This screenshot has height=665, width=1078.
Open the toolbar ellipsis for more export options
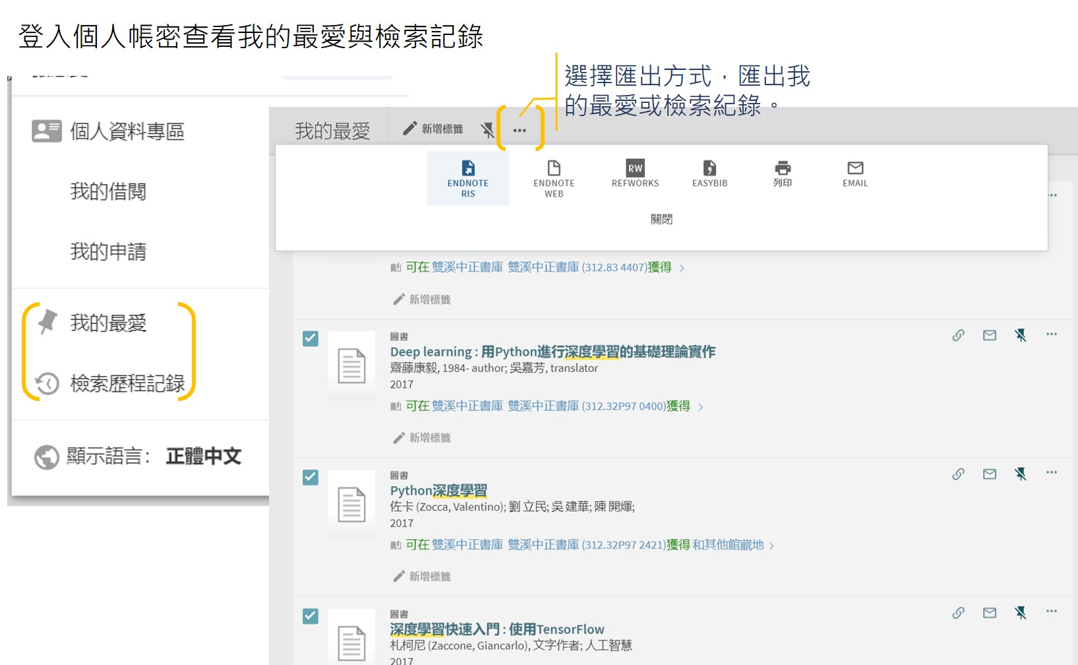[519, 129]
